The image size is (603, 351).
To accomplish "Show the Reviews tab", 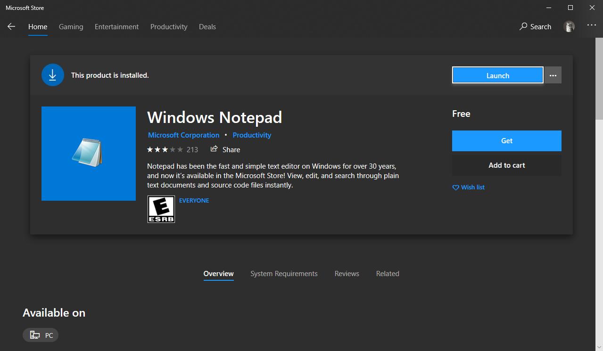I will click(347, 274).
